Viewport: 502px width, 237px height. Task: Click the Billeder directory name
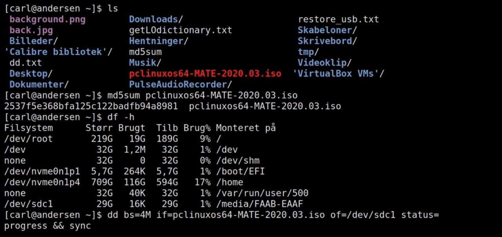pos(31,41)
